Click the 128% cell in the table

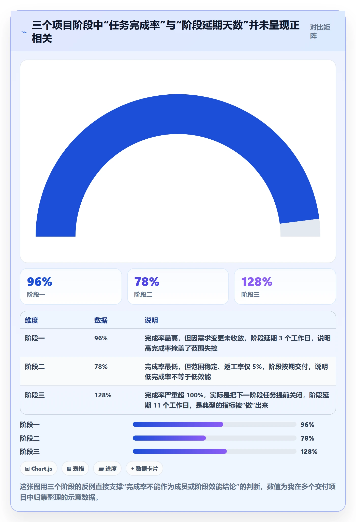(103, 395)
